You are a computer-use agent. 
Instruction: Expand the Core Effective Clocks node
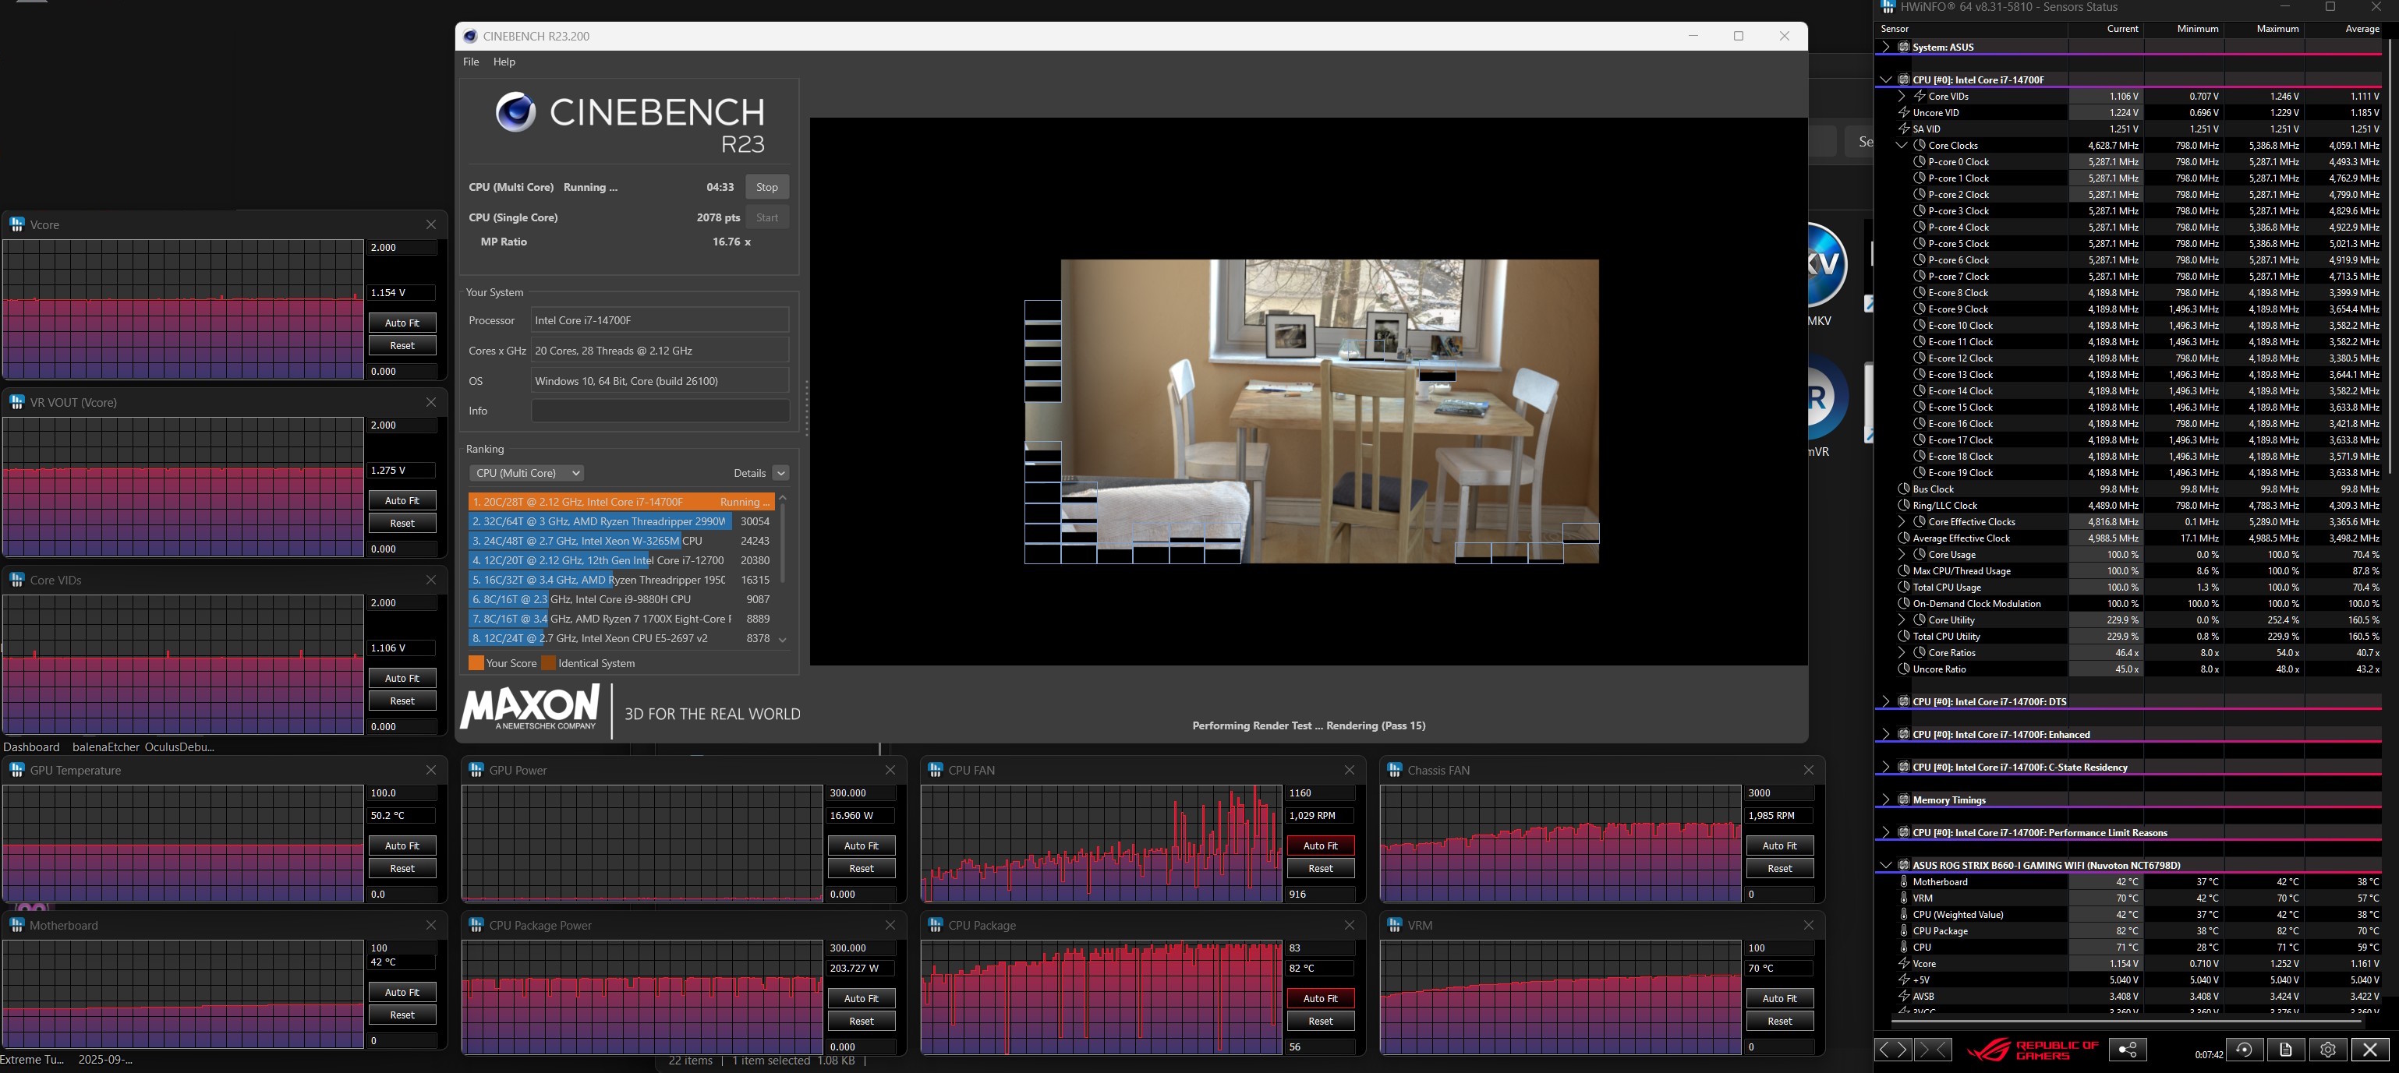(x=1902, y=522)
